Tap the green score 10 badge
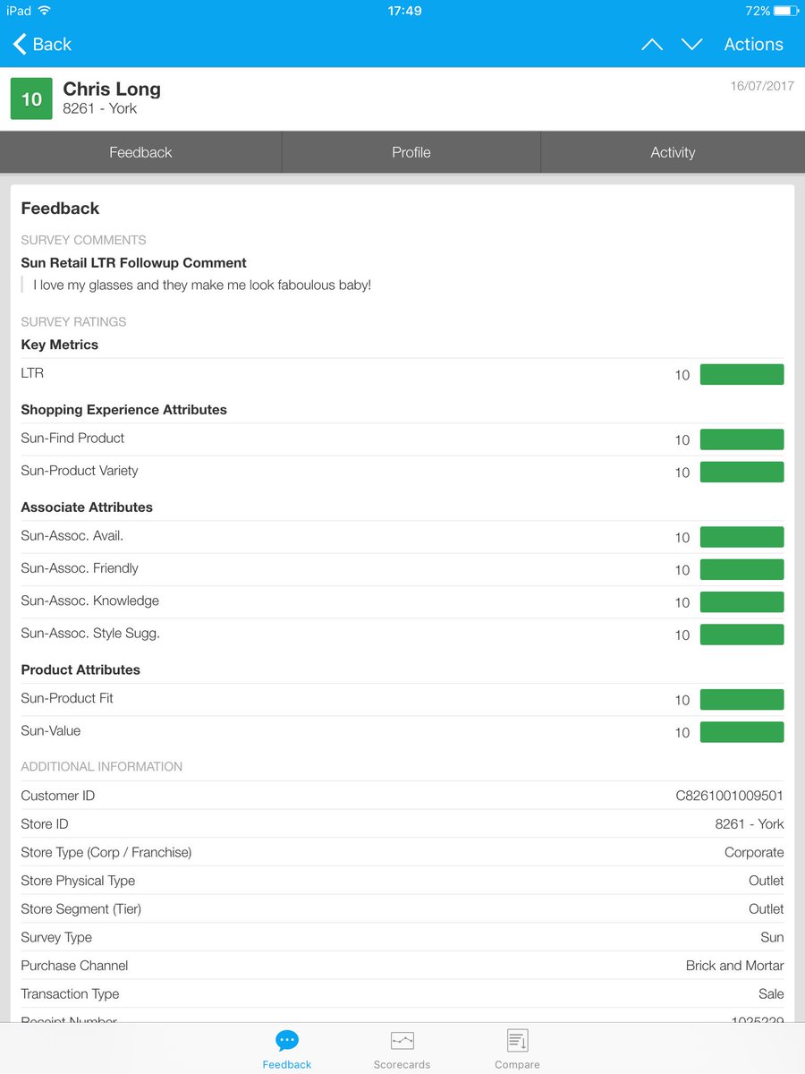805x1074 pixels. click(31, 98)
